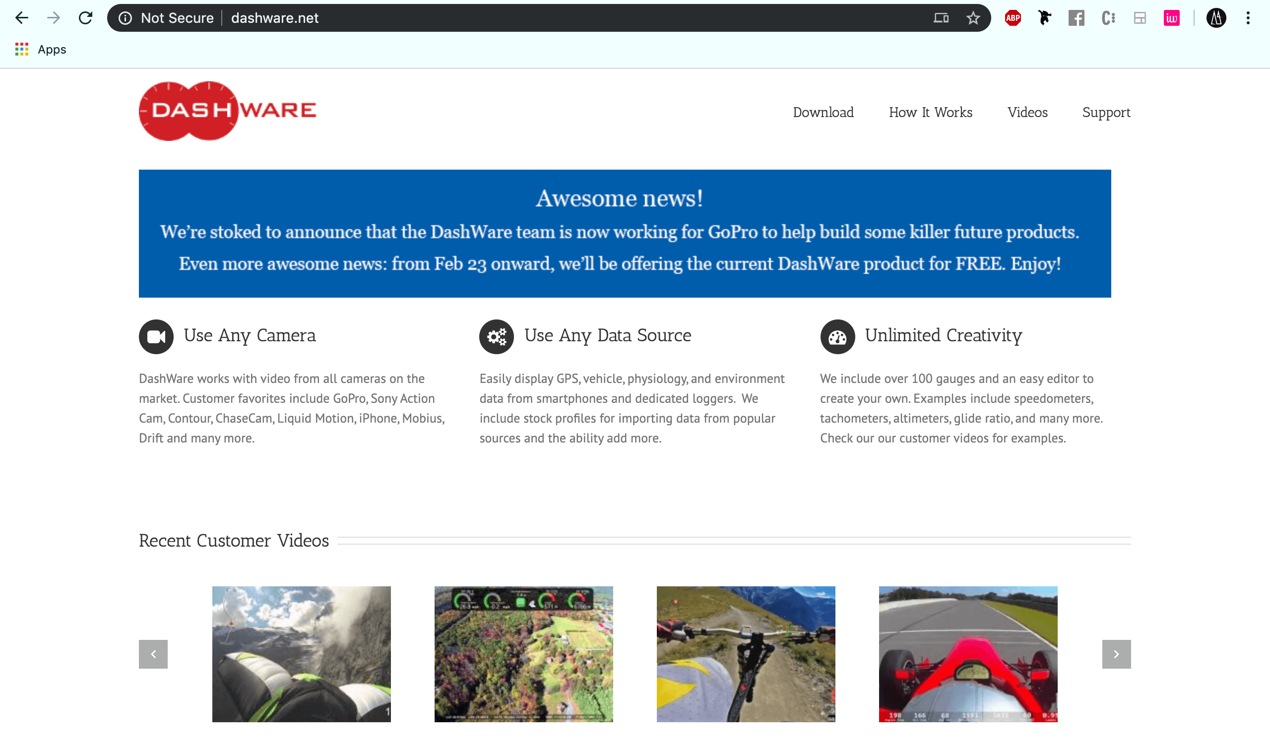Toggle the cast-to-device icon
This screenshot has width=1270, height=752.
point(941,18)
